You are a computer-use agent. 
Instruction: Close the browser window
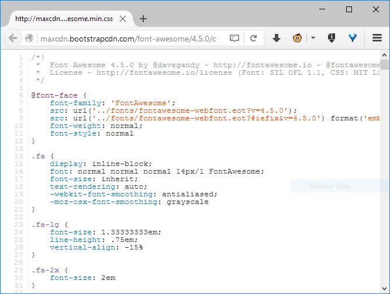[x=376, y=9]
